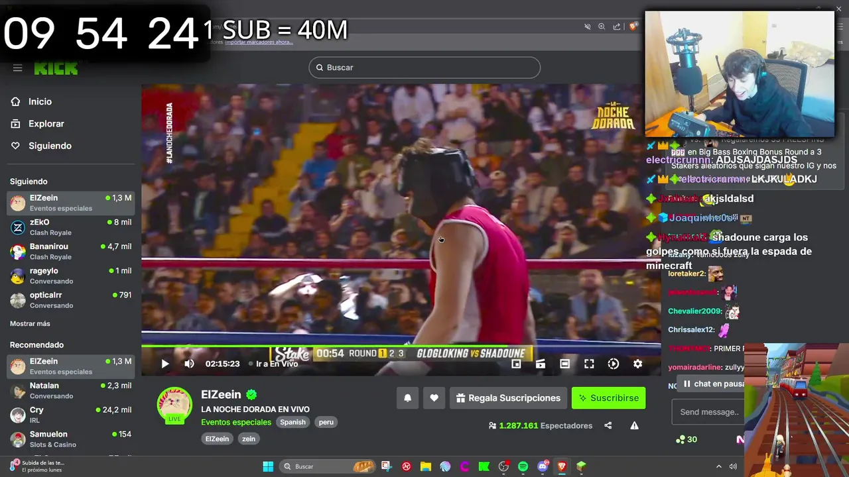Click ElZeein in the Recomendado list
The height and width of the screenshot is (477, 849).
[70, 366]
